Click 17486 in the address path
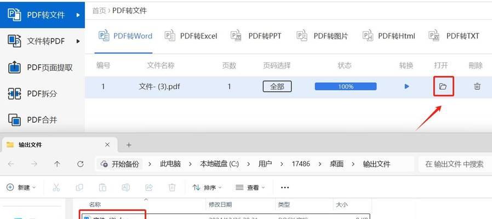 (x=301, y=164)
